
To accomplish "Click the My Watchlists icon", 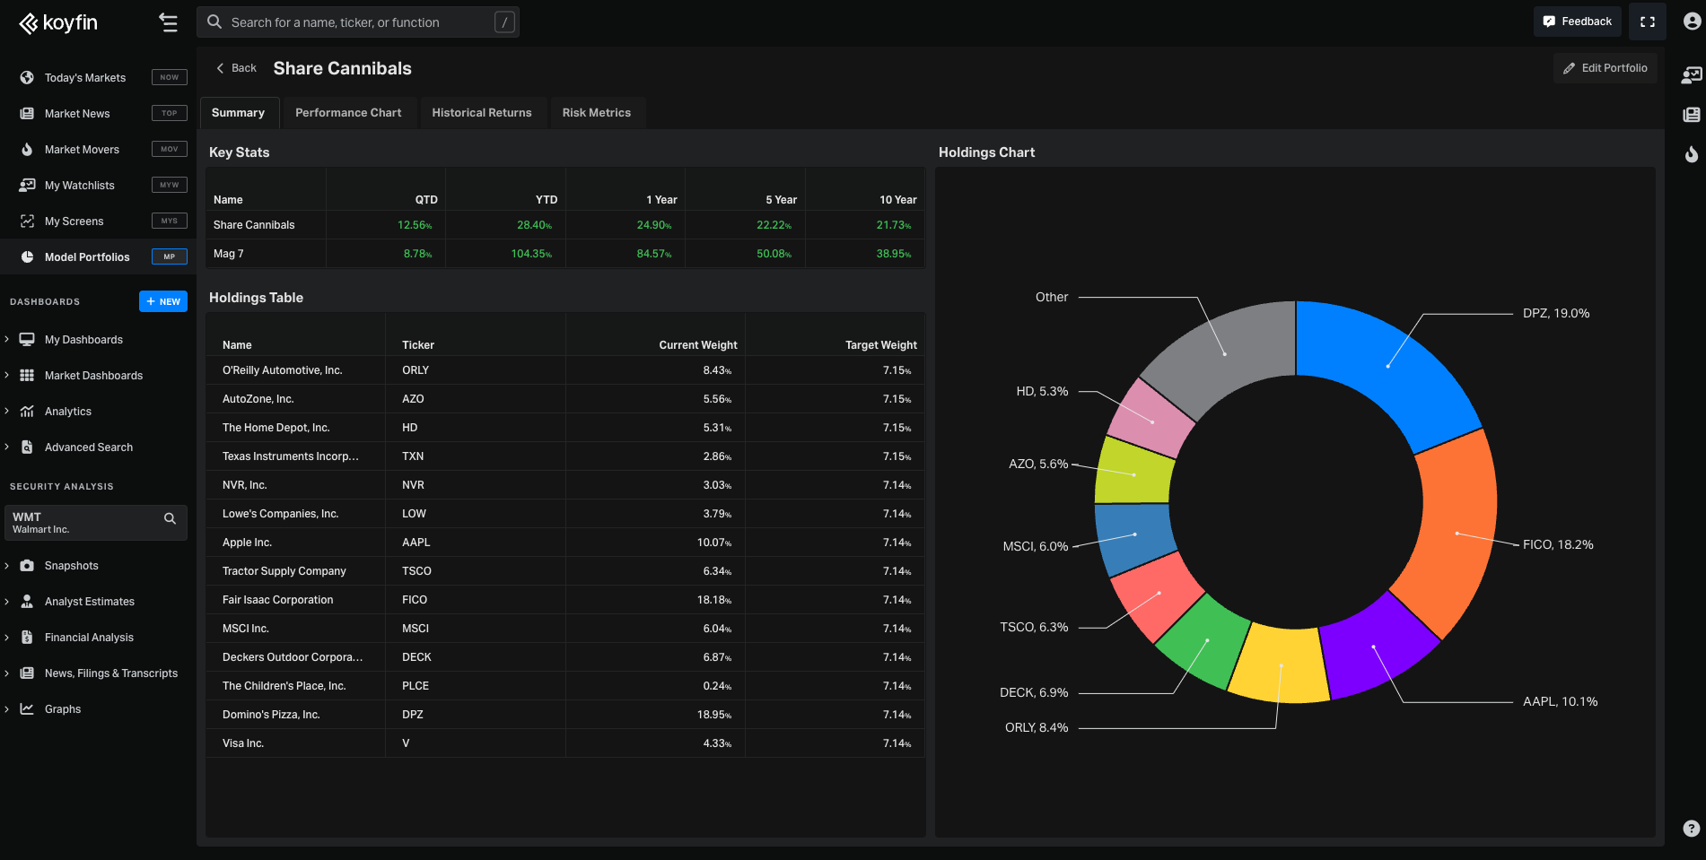I will 27,186.
